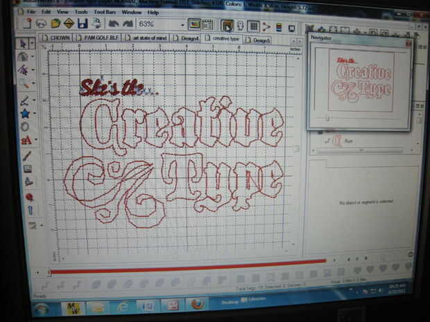Viewport: 430px width, 322px height.
Task: Click the New design icon
Action: tap(27, 23)
